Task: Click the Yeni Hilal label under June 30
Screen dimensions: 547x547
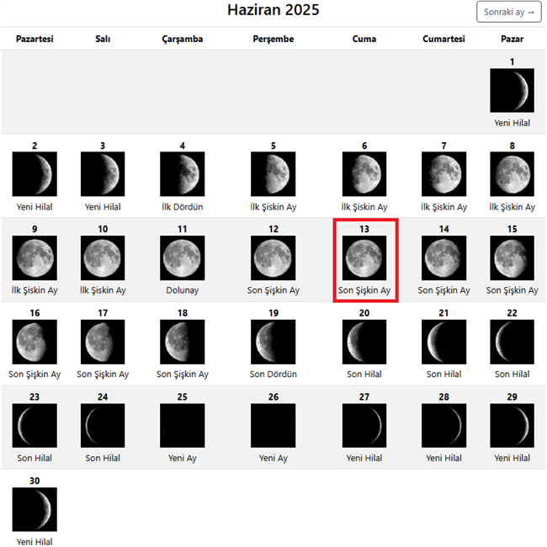Action: pos(35,542)
